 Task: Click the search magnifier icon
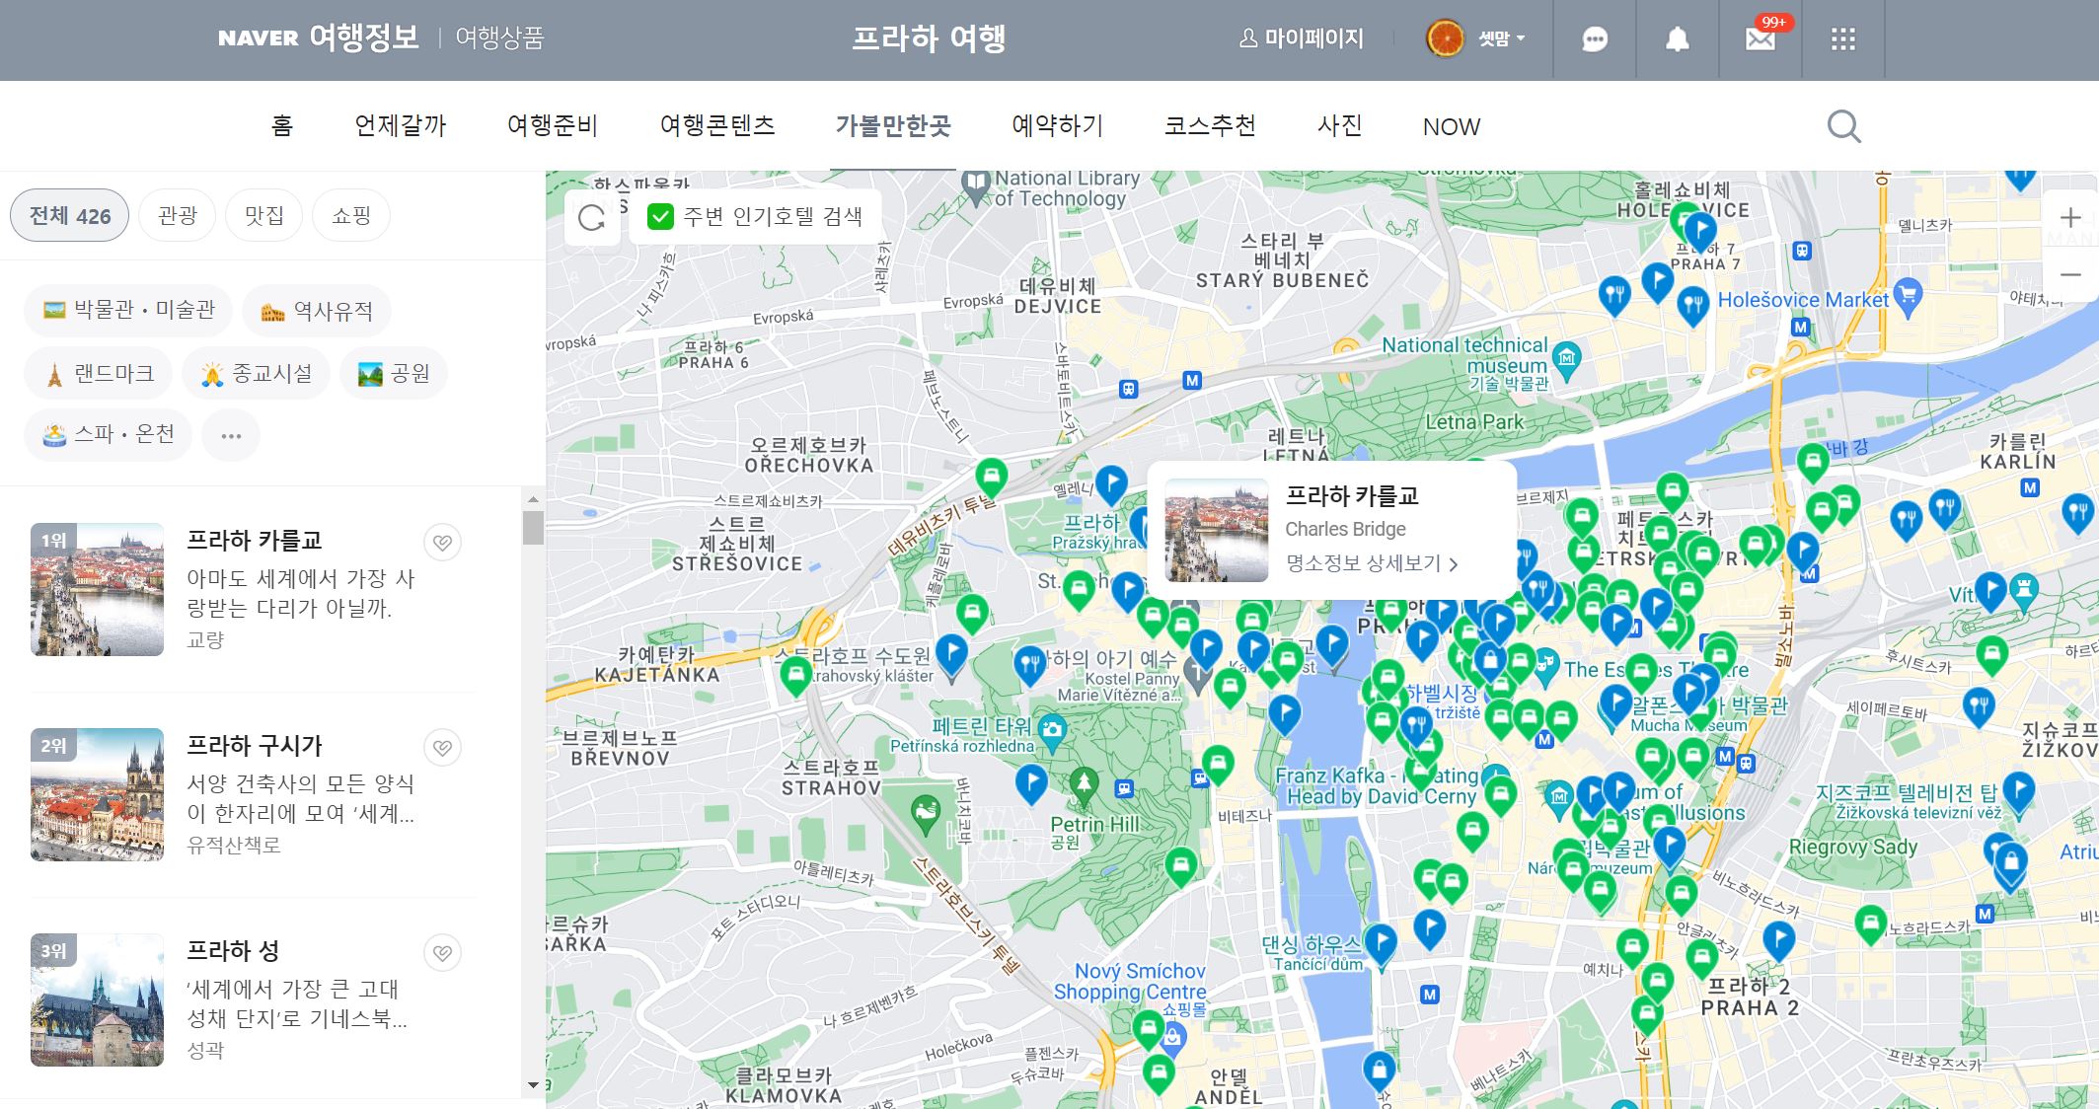coord(1842,126)
